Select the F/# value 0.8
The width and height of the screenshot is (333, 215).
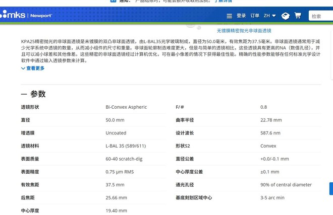click(x=263, y=107)
